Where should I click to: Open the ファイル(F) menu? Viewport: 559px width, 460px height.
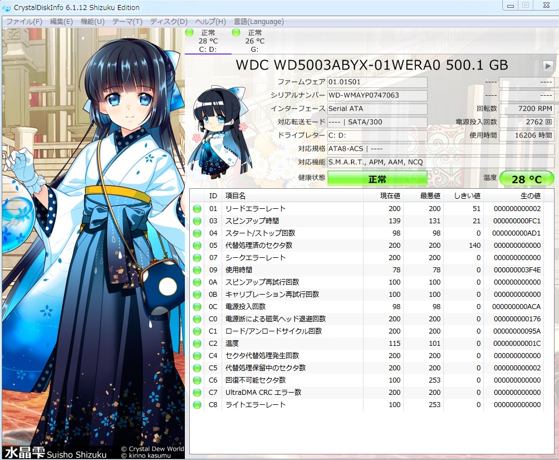click(24, 21)
